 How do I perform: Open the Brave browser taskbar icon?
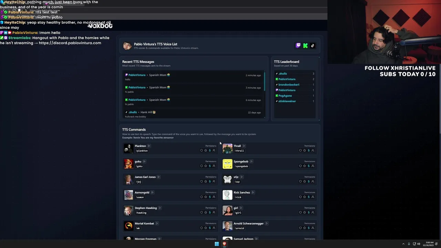point(224,244)
